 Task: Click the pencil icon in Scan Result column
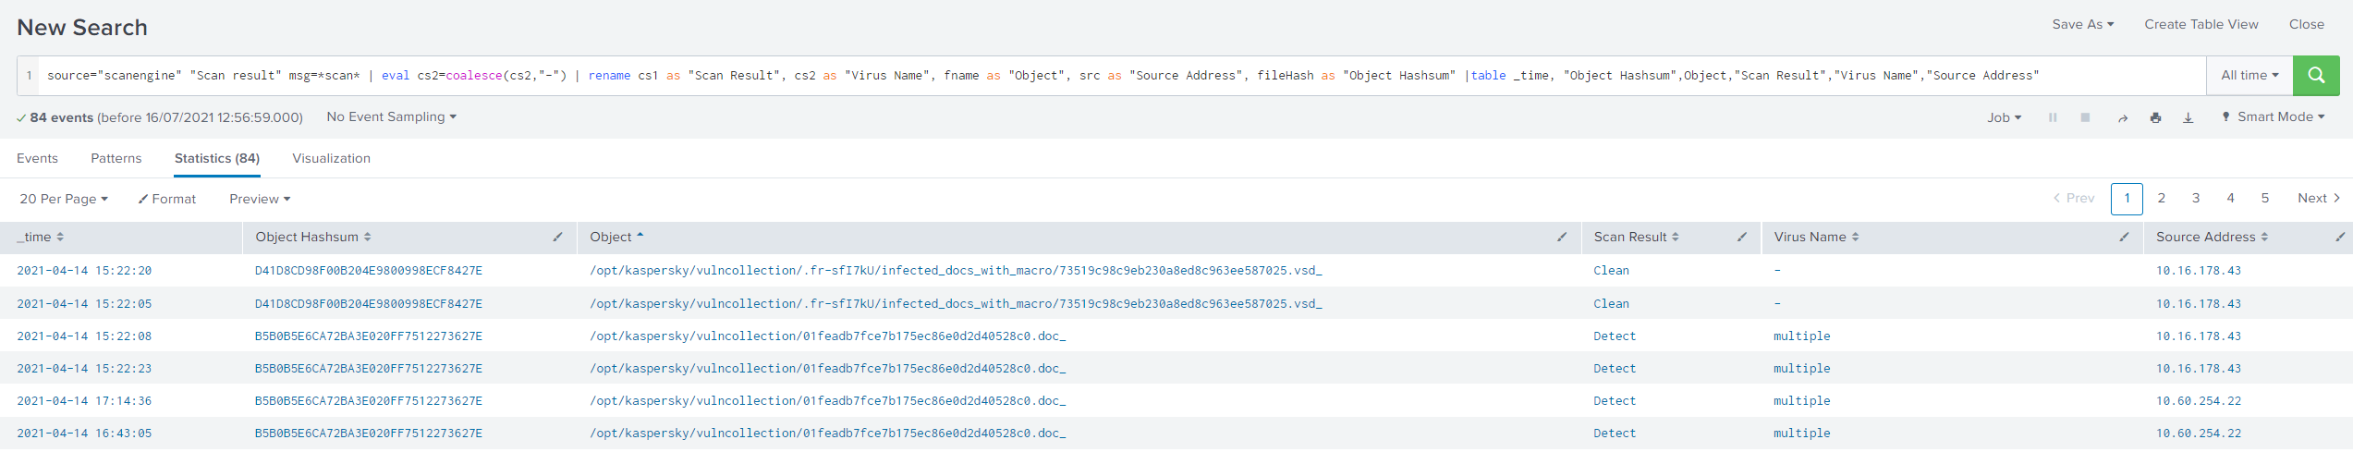coord(1741,238)
